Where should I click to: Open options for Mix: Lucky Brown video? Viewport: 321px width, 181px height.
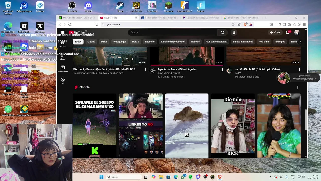pos(146,69)
